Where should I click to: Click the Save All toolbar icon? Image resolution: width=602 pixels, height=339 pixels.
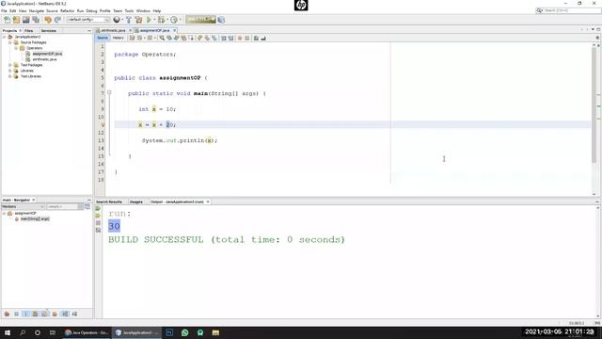click(x=36, y=20)
